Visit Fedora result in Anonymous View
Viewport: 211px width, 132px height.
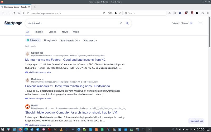(x=38, y=72)
